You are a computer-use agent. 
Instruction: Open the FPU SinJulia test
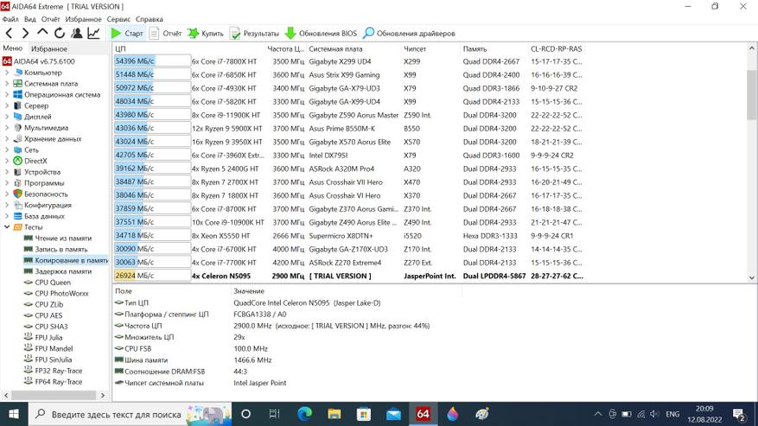pos(48,359)
